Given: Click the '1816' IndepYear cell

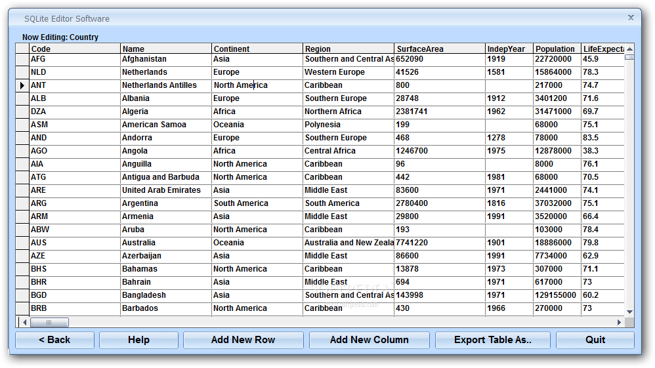Looking at the screenshot, I should pos(509,203).
